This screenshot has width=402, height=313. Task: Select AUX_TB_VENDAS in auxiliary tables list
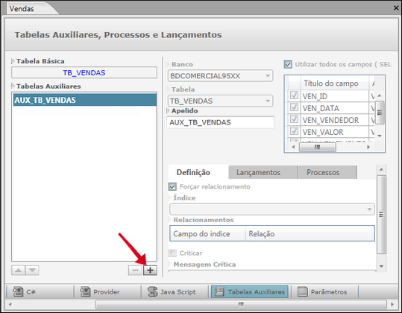(85, 100)
